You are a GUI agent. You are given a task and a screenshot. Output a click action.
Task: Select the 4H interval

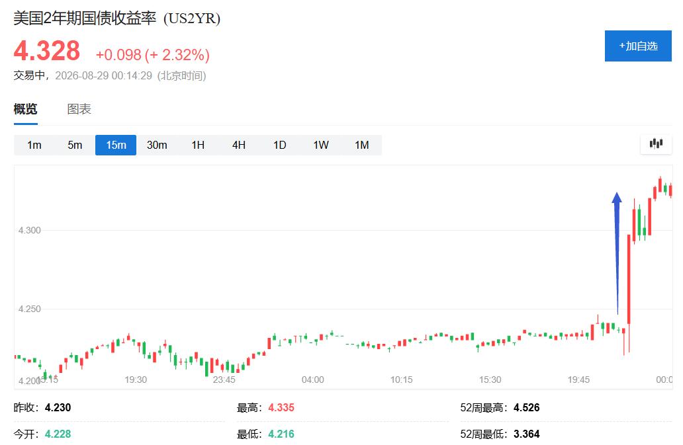click(239, 145)
